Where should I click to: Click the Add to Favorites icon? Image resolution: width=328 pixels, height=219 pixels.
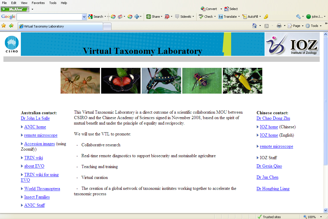pos(11,26)
